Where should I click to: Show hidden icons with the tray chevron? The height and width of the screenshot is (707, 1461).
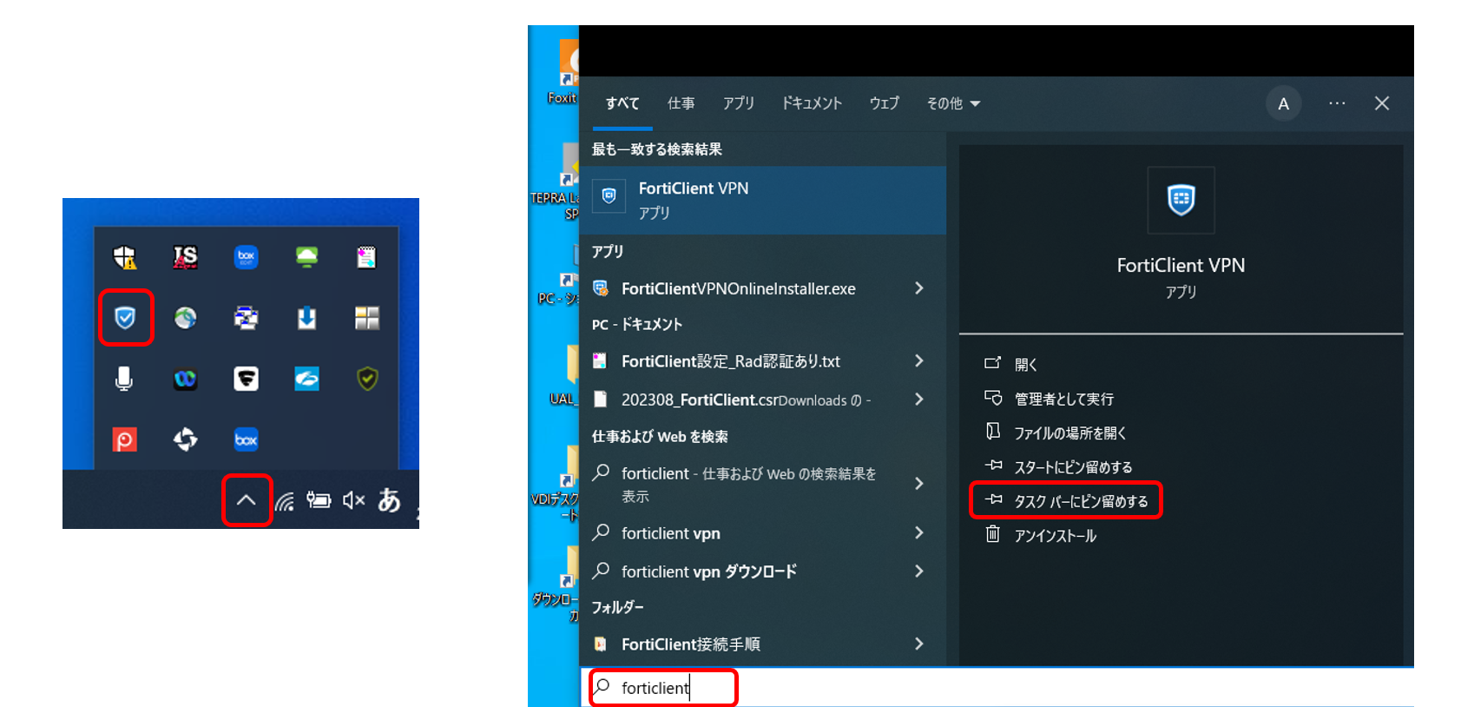[x=247, y=500]
